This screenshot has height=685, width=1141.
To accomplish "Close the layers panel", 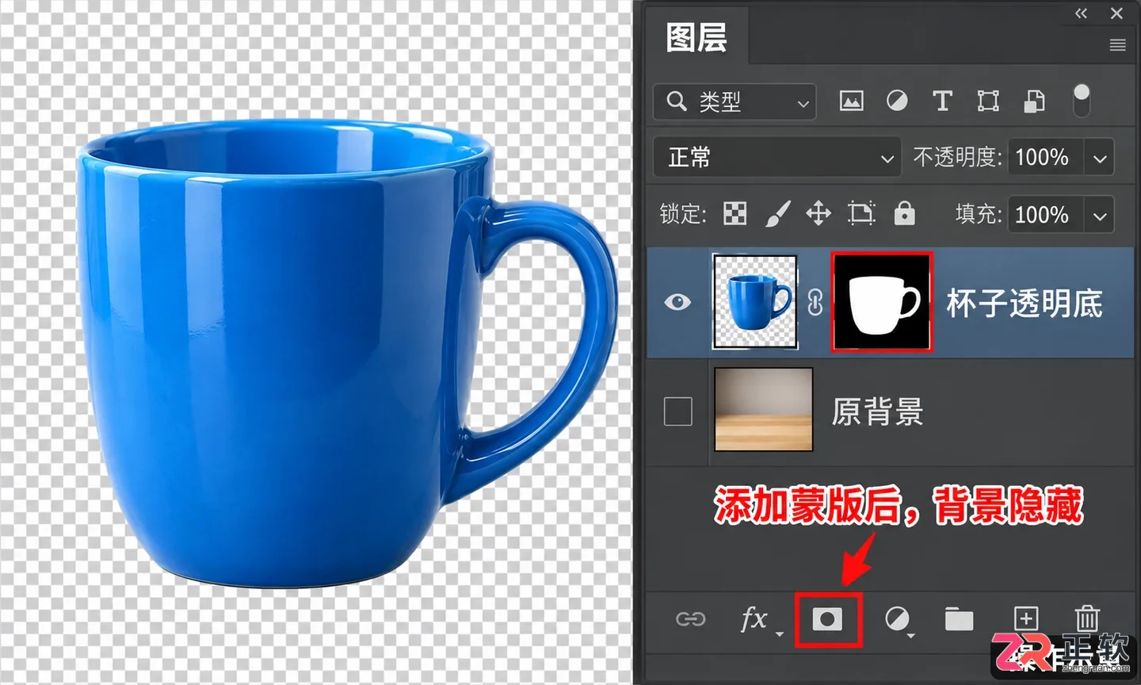I will click(1116, 13).
